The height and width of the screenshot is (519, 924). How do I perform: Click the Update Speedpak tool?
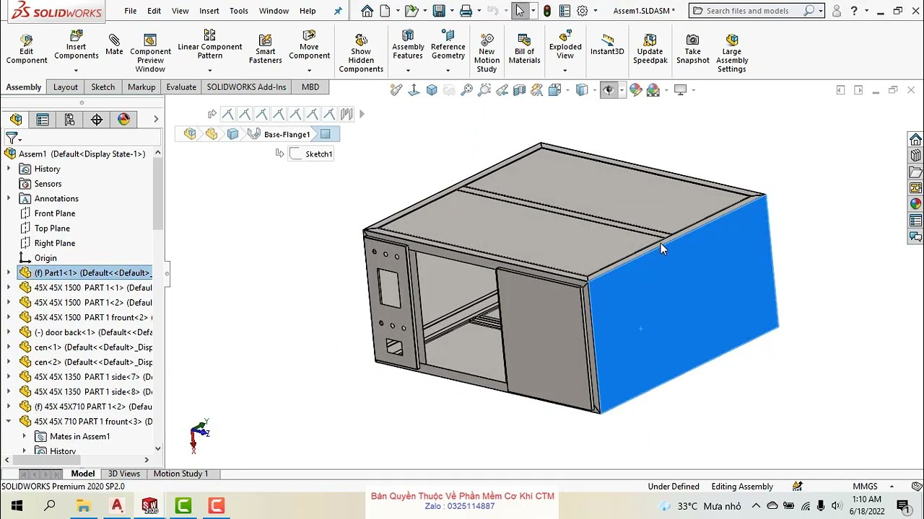(x=650, y=49)
